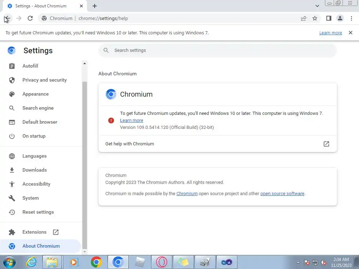Viewport: 359px width, 269px height.
Task: Click the Extensions external-link icon
Action: click(56, 232)
